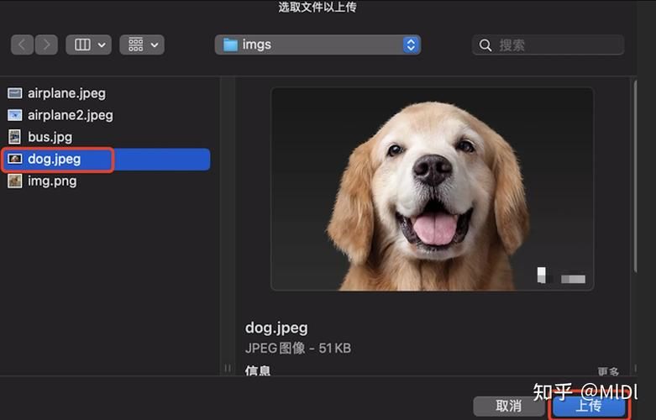656x420 pixels.
Task: Click the 取消 cancel button
Action: tap(509, 406)
